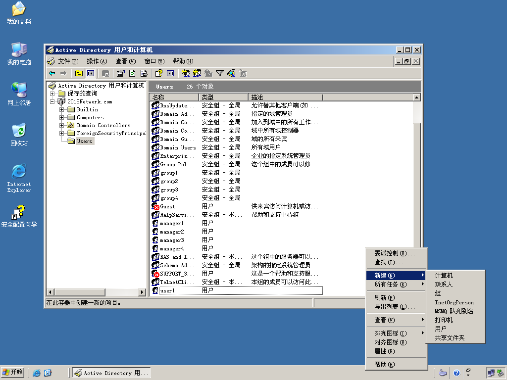Select the 安全配置向导 desktop shortcut
This screenshot has height=380, width=507.
[19, 216]
